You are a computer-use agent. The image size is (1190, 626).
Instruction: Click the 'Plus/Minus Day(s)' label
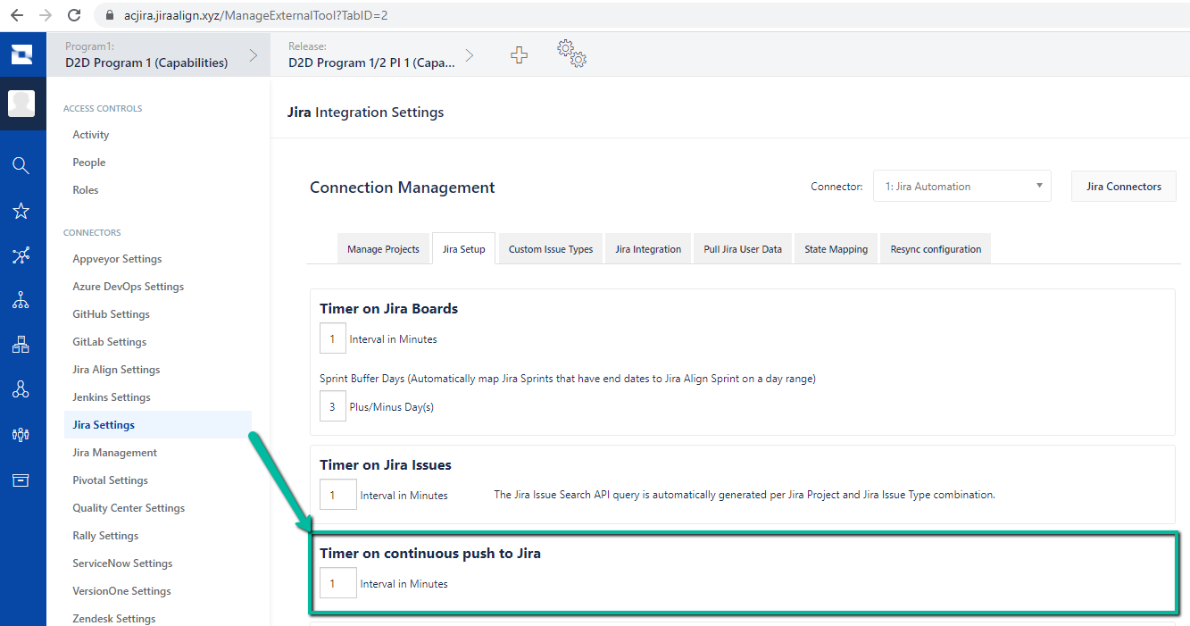(x=392, y=407)
